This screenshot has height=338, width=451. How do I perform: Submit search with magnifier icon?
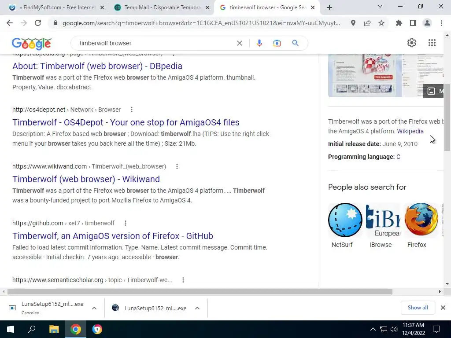(295, 43)
